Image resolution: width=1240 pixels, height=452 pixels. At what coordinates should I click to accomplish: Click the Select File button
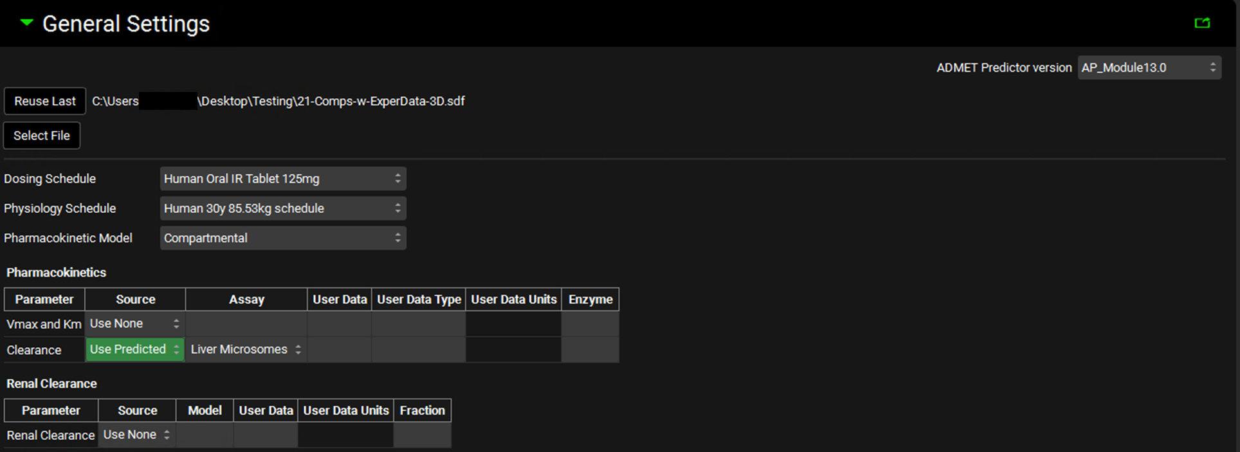coord(42,136)
